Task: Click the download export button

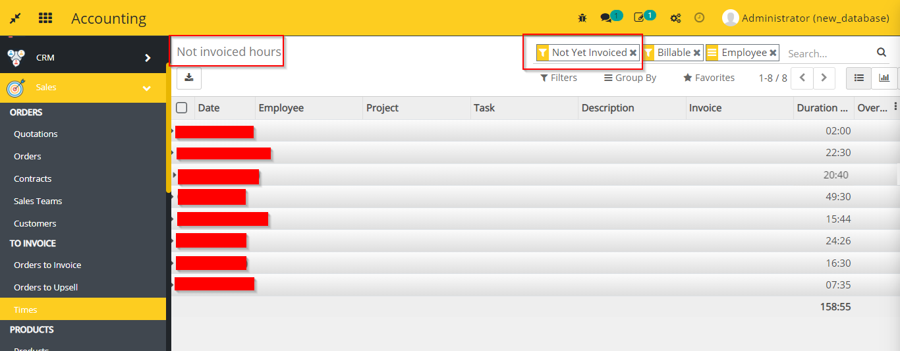Action: tap(189, 78)
